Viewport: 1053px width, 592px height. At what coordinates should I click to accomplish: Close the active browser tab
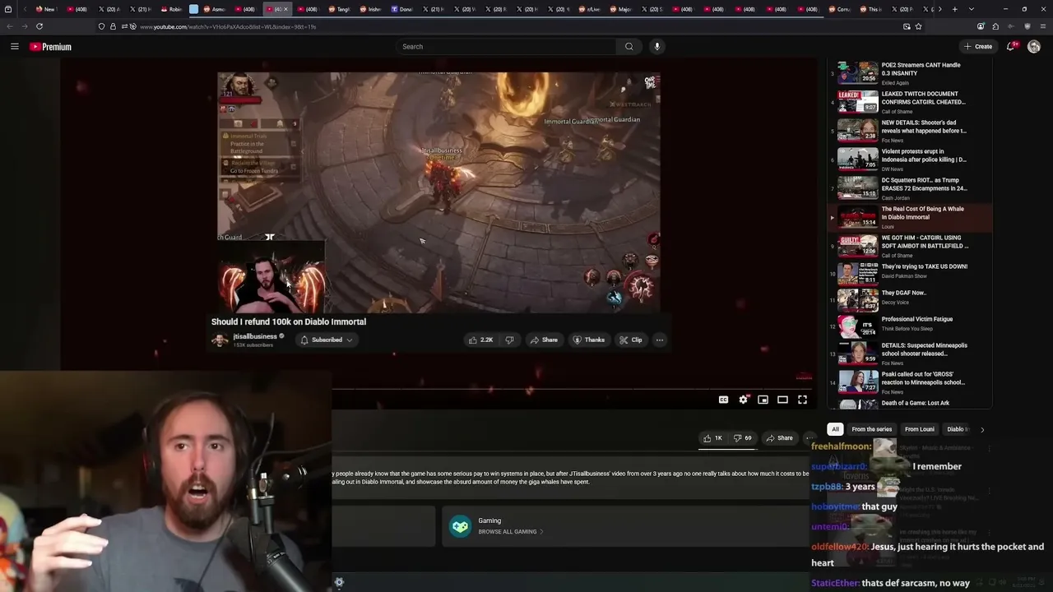tap(285, 9)
